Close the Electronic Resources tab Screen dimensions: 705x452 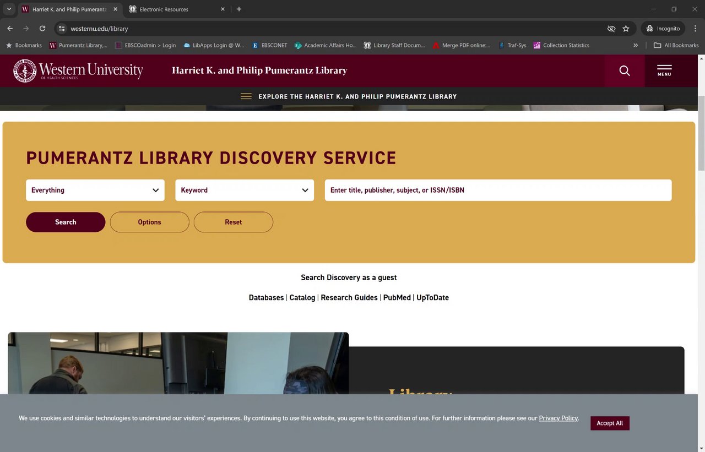223,9
